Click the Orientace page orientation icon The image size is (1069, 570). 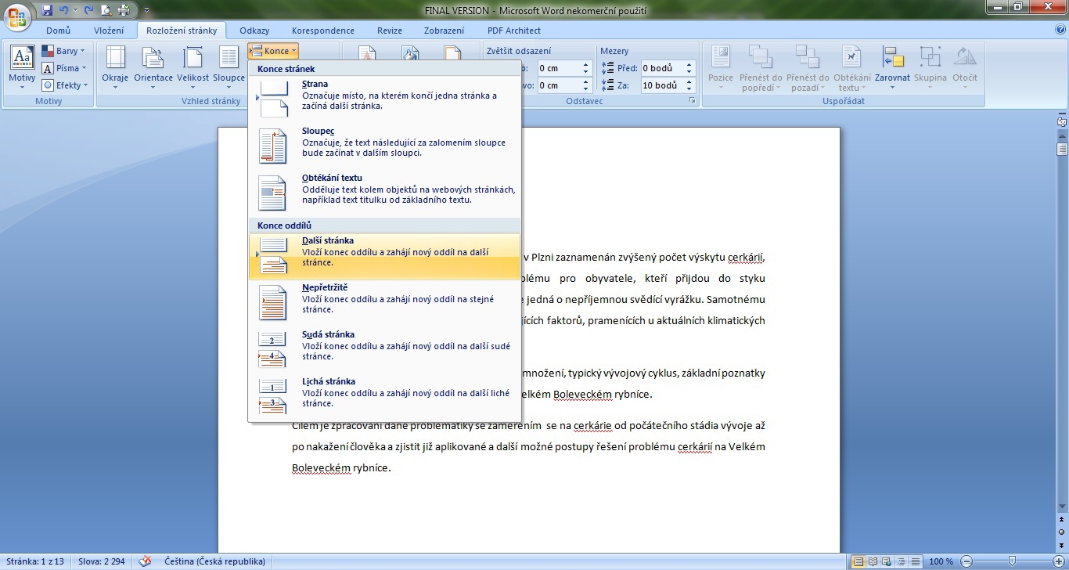tap(153, 64)
